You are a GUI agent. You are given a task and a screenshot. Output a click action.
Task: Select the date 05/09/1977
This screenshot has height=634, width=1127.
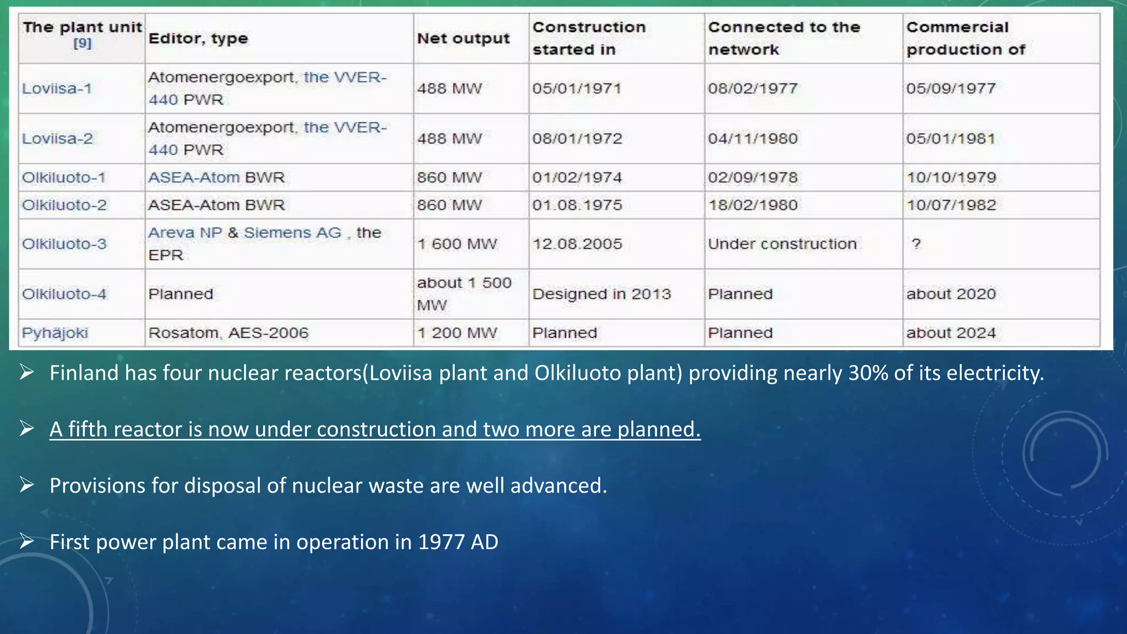point(951,89)
